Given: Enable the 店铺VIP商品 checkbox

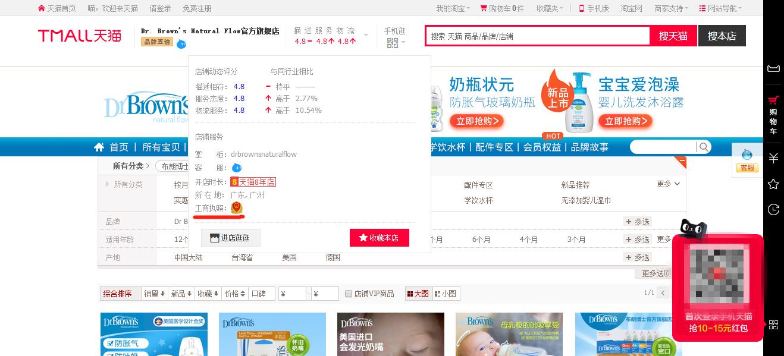Looking at the screenshot, I should click(348, 293).
